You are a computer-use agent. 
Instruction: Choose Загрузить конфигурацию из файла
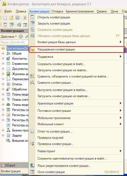(76, 70)
